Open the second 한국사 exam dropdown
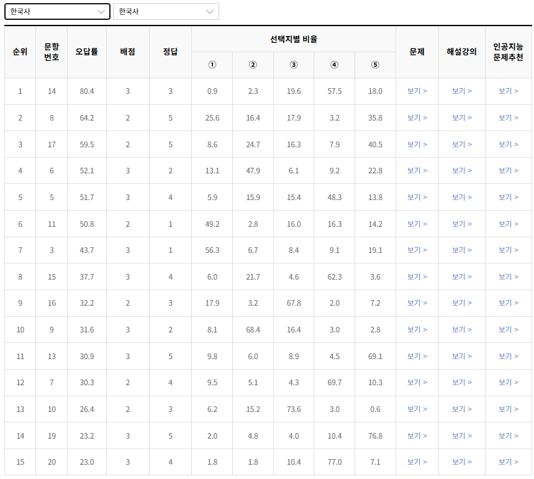Viewport: 534px width, 479px height. click(x=166, y=11)
